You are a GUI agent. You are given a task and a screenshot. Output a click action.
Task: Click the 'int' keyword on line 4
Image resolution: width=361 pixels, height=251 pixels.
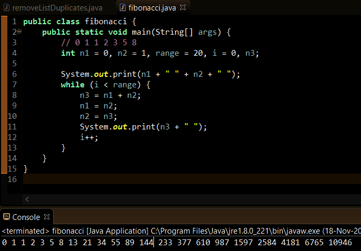click(x=68, y=53)
